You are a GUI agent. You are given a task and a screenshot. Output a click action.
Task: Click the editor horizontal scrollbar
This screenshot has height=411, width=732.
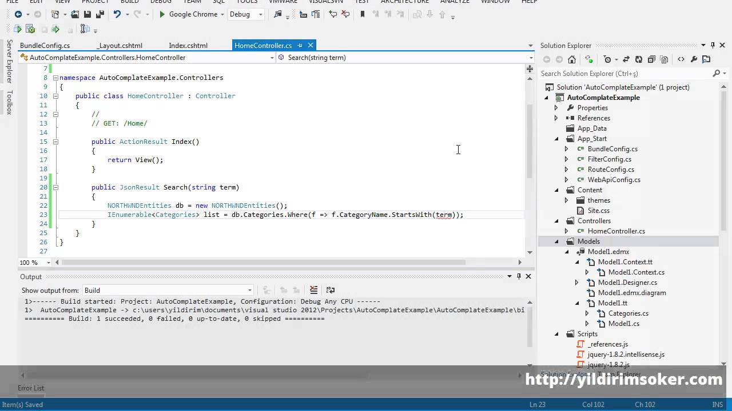pyautogui.click(x=263, y=263)
